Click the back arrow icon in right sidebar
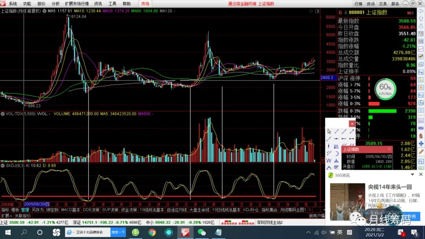 [x=421, y=11]
